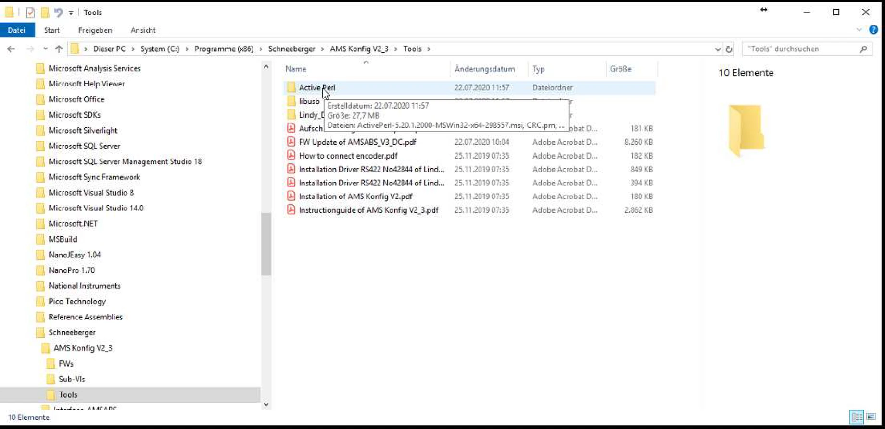This screenshot has height=429, width=885.
Task: Click the navigation pane scroll-down arrow
Action: click(266, 404)
